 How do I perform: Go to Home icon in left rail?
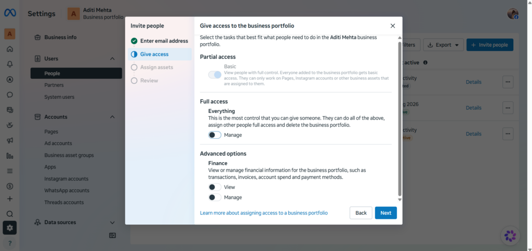(10, 49)
